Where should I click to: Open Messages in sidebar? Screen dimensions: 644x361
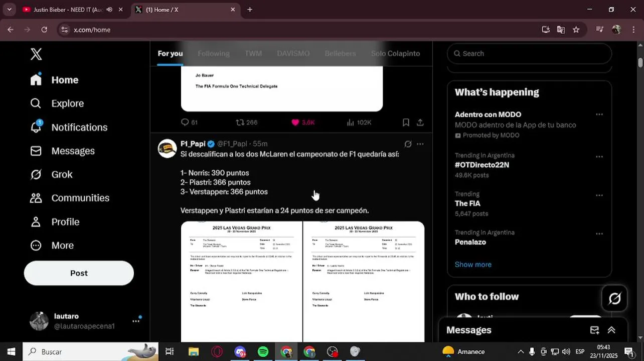tap(62, 151)
